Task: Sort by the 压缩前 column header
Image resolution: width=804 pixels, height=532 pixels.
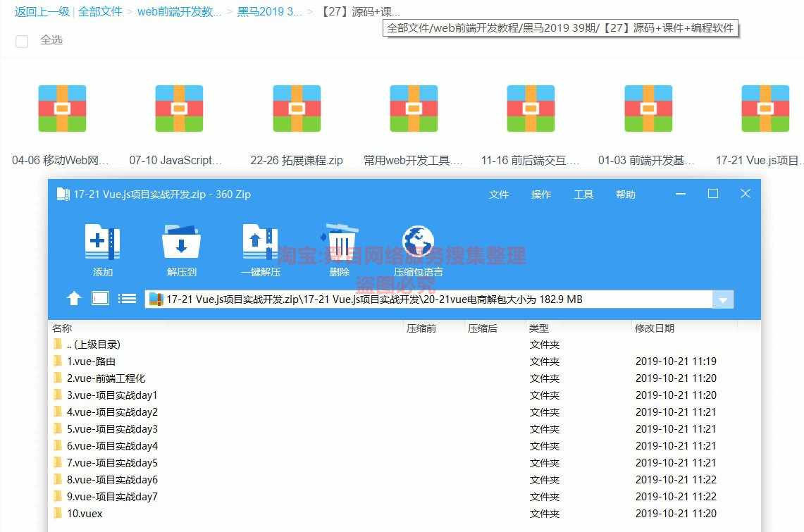Action: 421,328
